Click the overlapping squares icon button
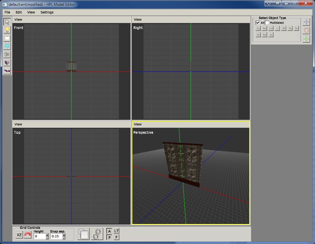 point(84,234)
